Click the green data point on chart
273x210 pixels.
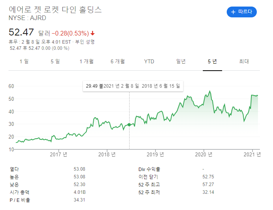129,125
